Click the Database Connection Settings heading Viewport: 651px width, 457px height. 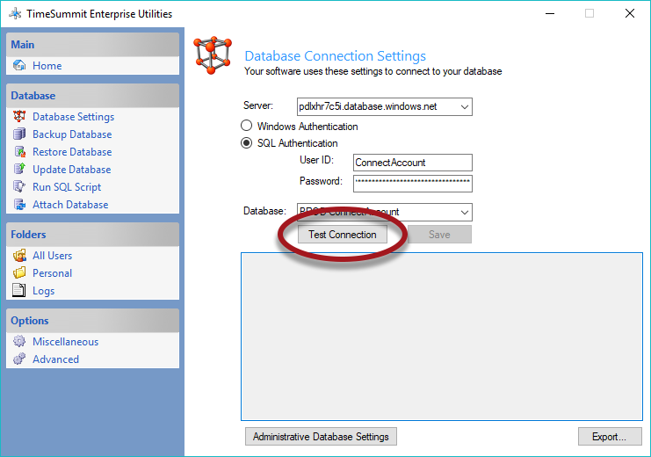coord(335,55)
